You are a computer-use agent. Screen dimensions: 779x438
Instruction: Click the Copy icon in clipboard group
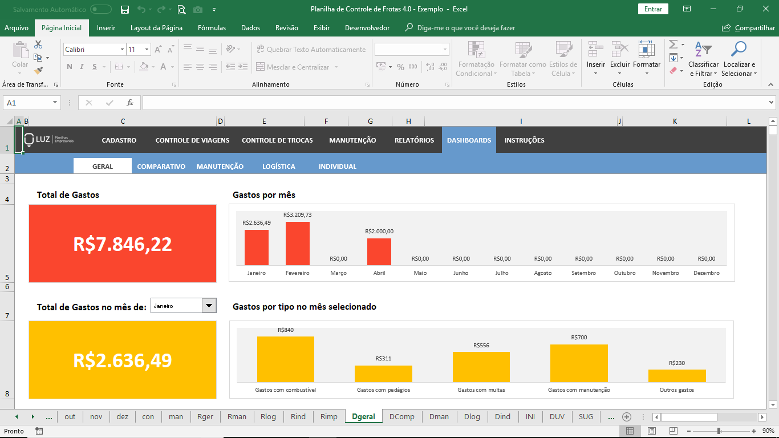coord(38,58)
